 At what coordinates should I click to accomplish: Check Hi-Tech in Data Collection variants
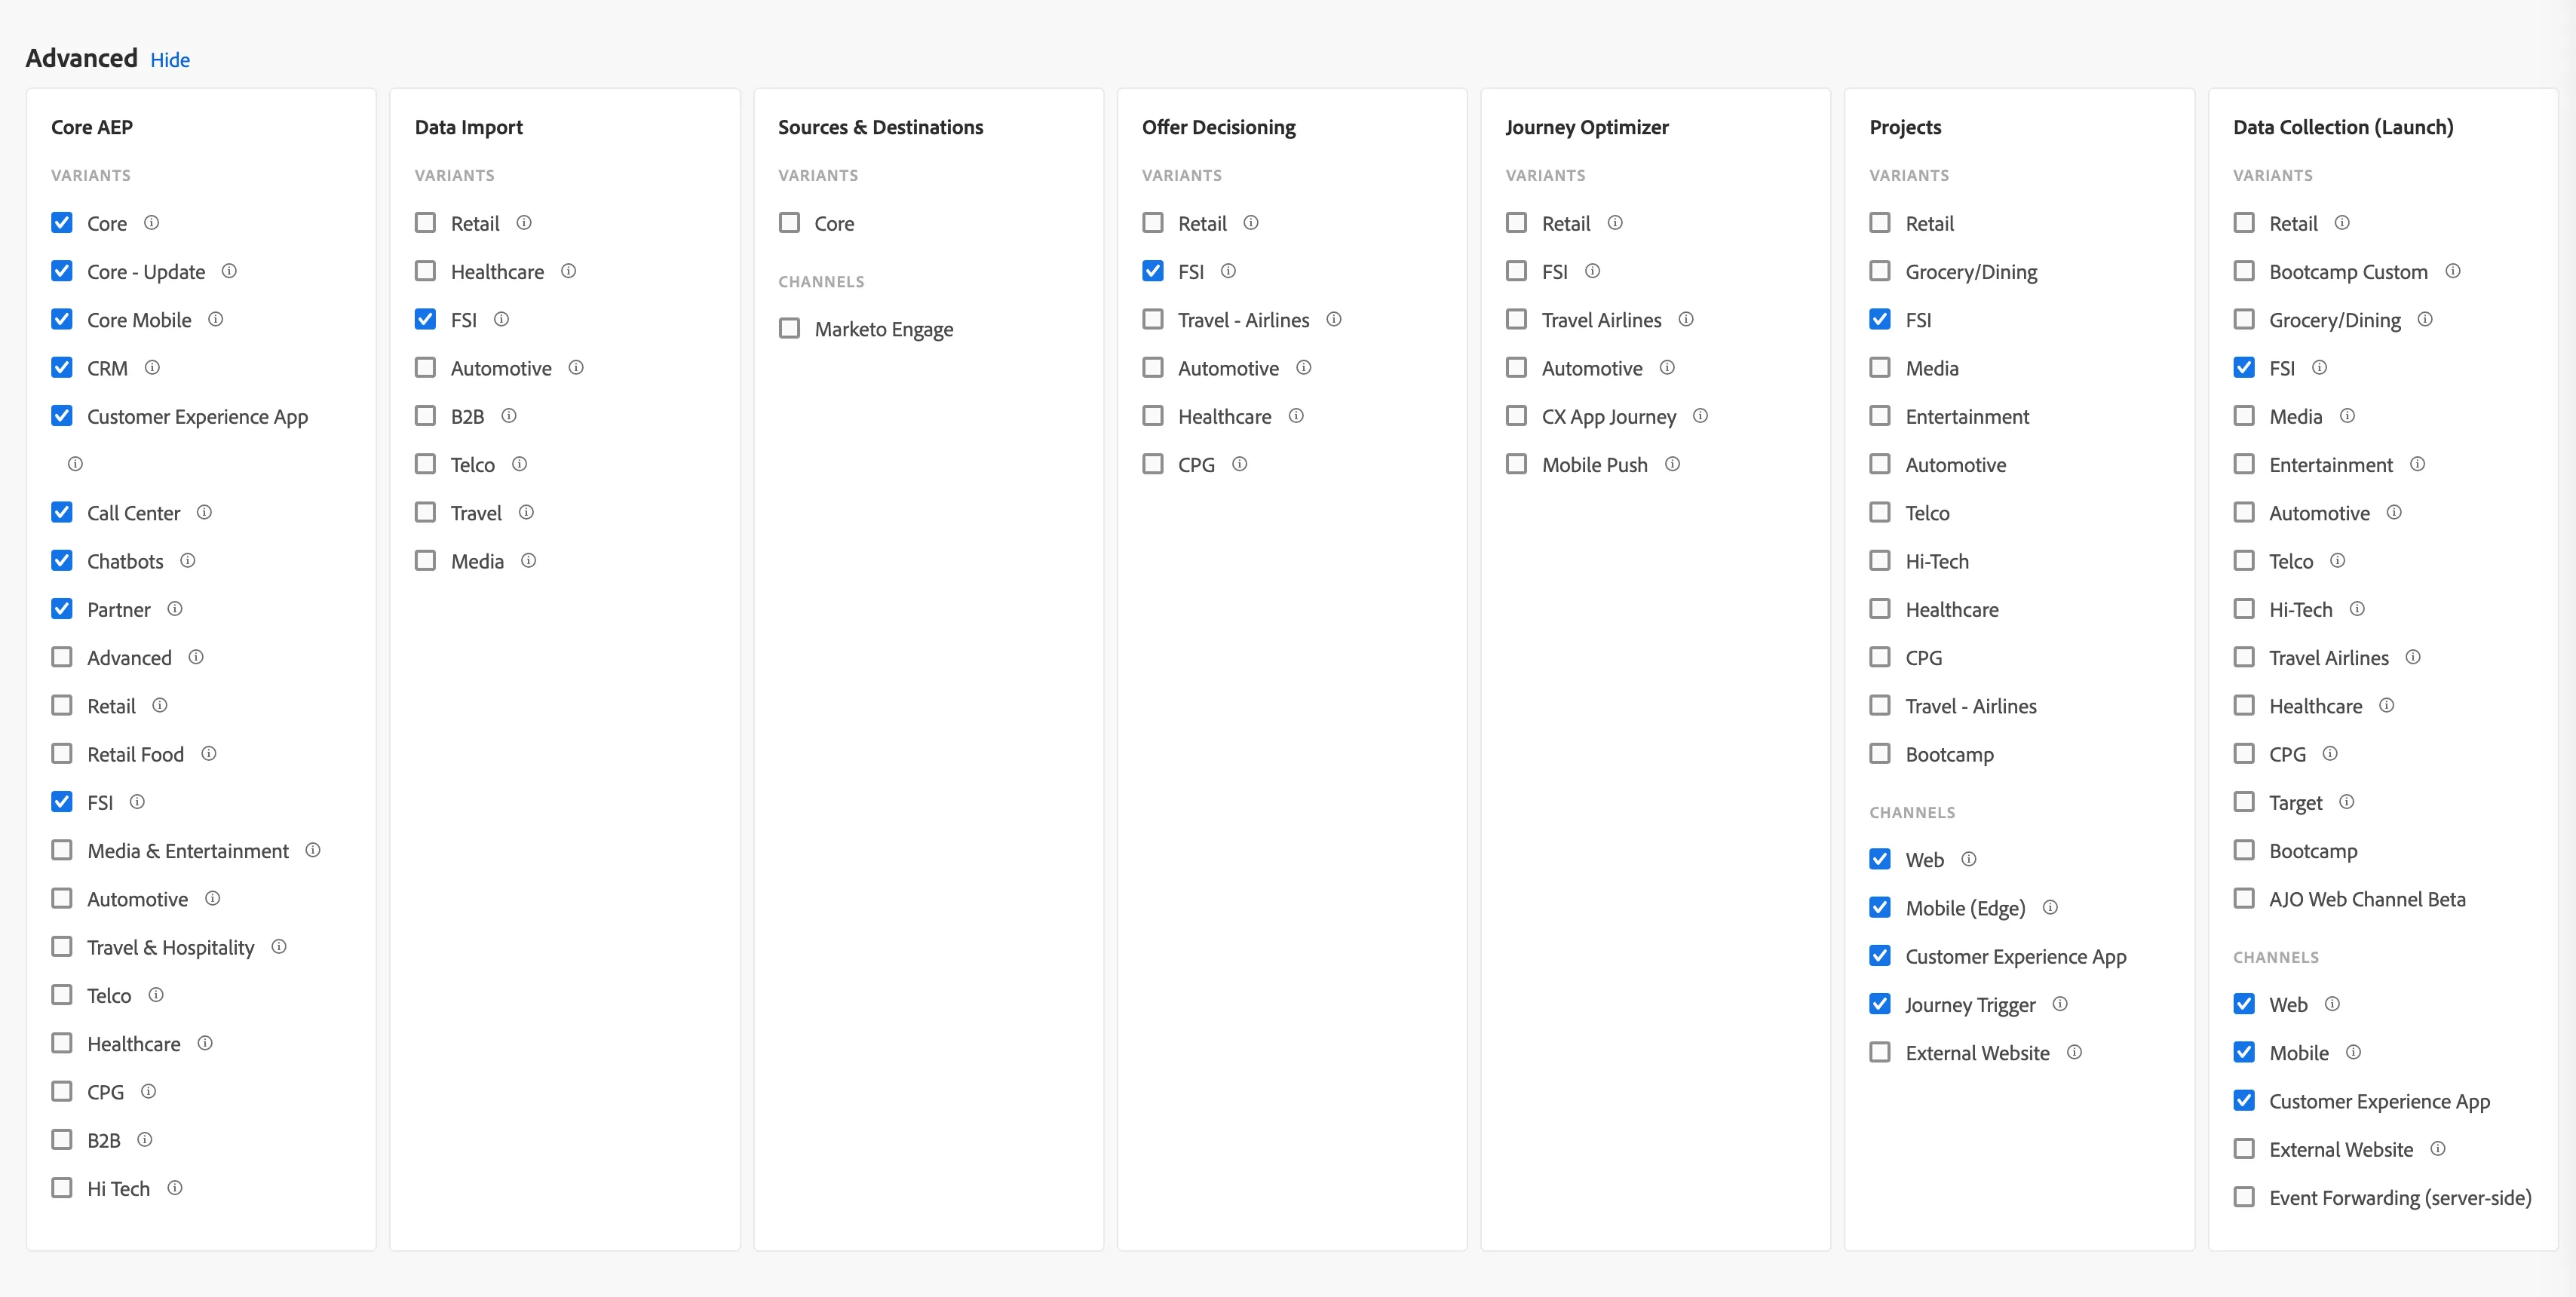(x=2244, y=609)
